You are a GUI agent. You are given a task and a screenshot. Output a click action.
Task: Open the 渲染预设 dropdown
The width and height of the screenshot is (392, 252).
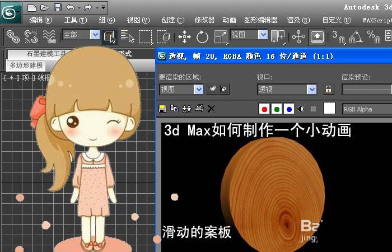(367, 89)
